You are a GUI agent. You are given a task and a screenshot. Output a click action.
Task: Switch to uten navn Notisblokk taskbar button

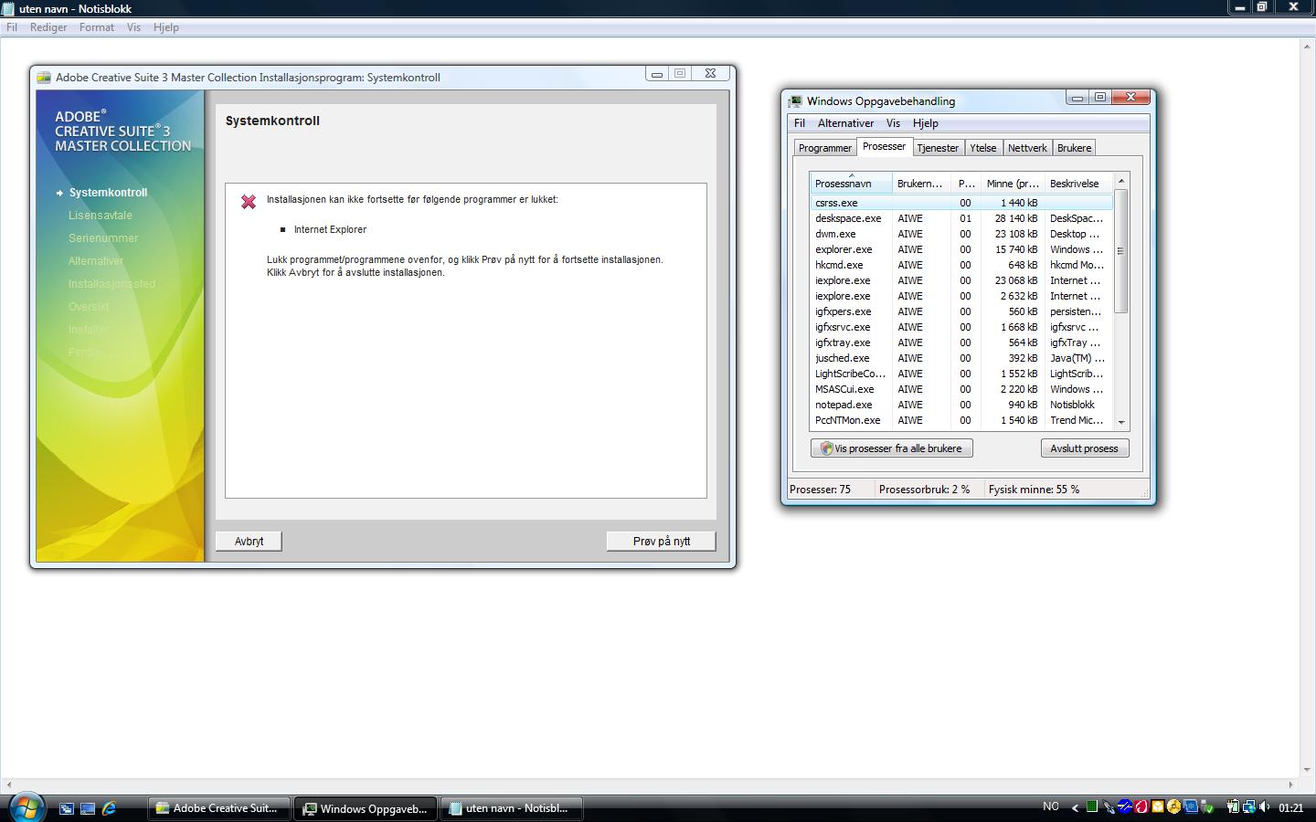click(x=512, y=808)
